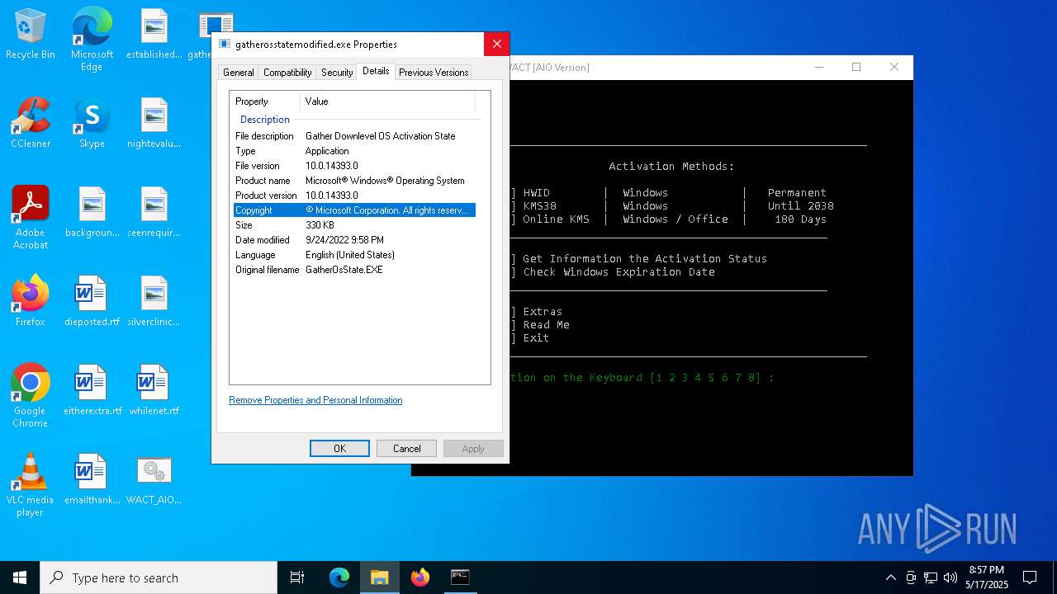
Task: Select the Original filename GatherOsState.EXE row
Action: pyautogui.click(x=354, y=270)
